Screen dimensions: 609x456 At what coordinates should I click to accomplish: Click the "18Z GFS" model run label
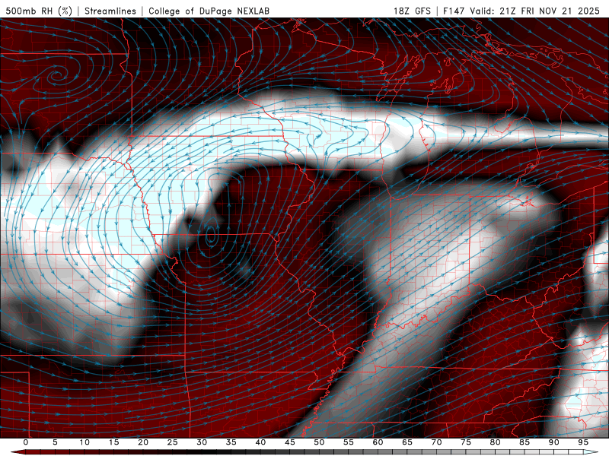tap(412, 11)
